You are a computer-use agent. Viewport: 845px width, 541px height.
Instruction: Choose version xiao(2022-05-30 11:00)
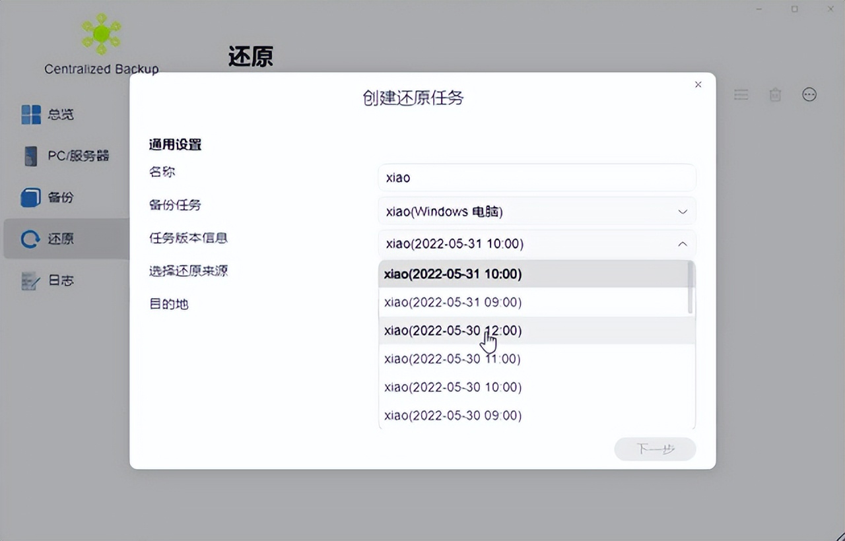point(452,359)
